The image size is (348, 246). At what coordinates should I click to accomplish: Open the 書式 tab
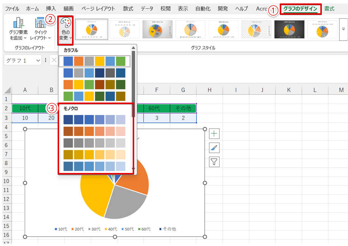(329, 9)
